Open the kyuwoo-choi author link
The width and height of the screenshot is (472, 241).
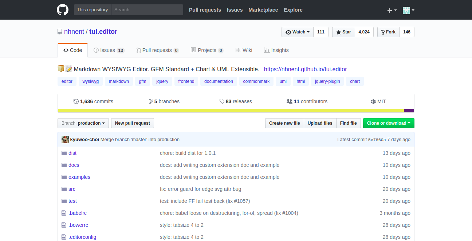[84, 140]
